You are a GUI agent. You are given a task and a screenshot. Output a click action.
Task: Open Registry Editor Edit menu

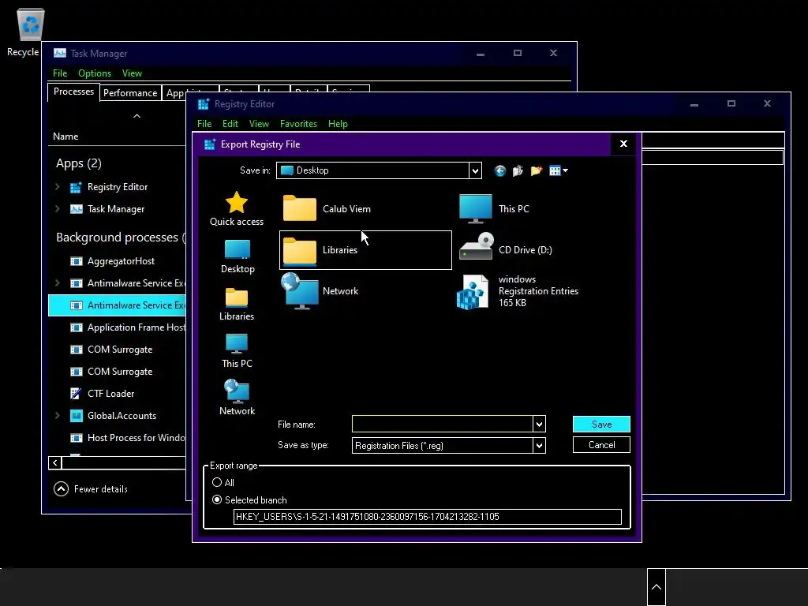[230, 124]
